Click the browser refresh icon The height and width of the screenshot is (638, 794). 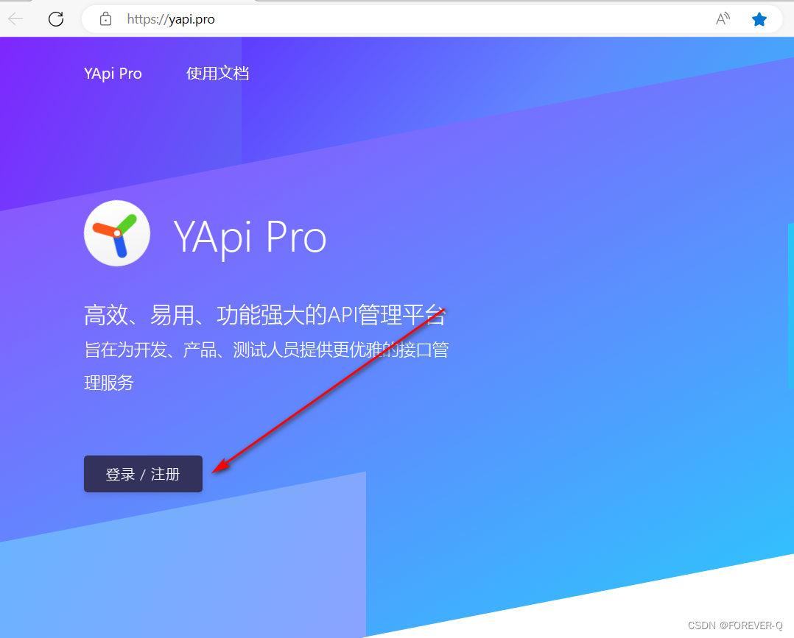point(56,19)
